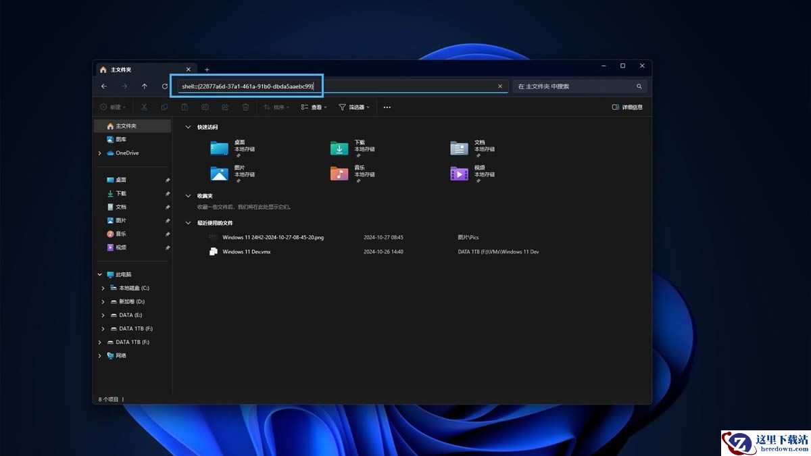811x456 pixels.
Task: Click the location 图片\Pics
Action: click(x=468, y=237)
